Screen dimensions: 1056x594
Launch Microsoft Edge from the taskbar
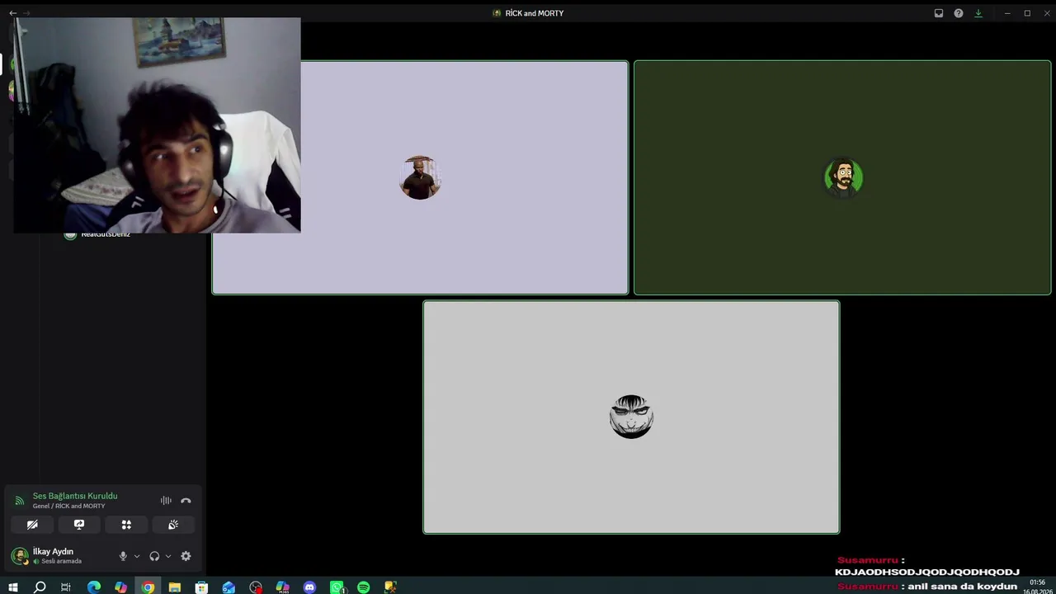[x=94, y=587]
